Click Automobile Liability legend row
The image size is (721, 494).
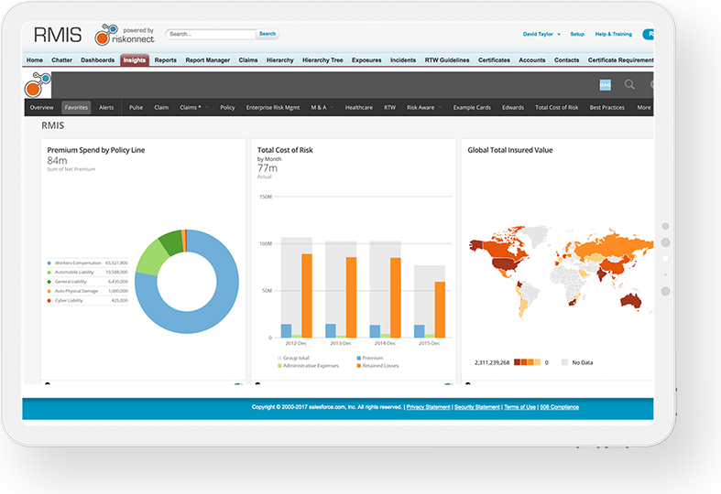click(x=87, y=273)
